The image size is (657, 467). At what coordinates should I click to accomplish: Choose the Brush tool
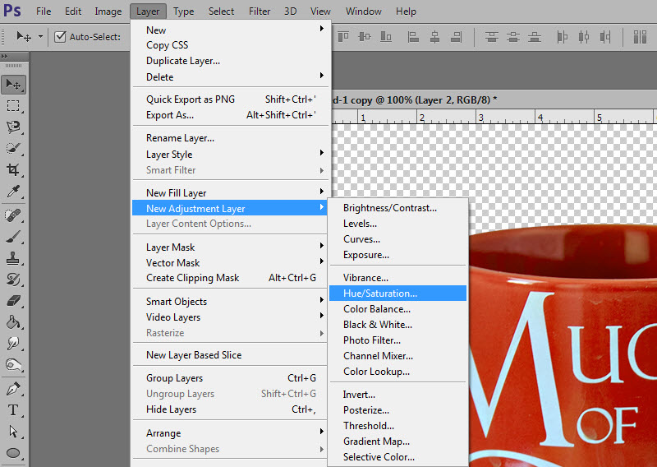coord(13,236)
